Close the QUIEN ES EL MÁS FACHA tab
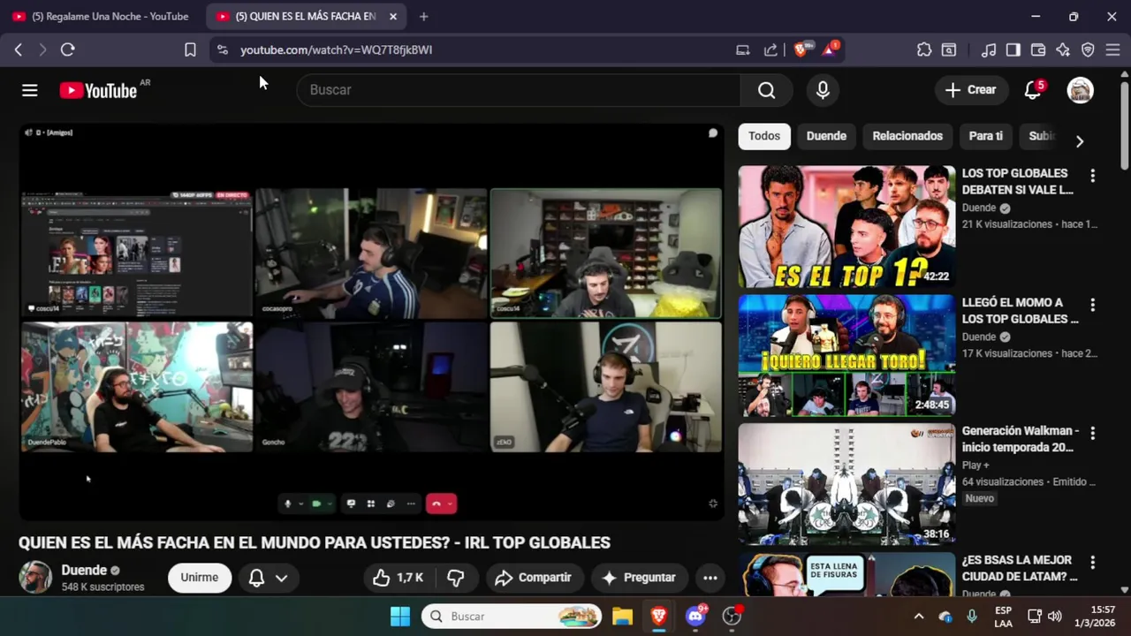This screenshot has width=1131, height=636. (x=393, y=16)
